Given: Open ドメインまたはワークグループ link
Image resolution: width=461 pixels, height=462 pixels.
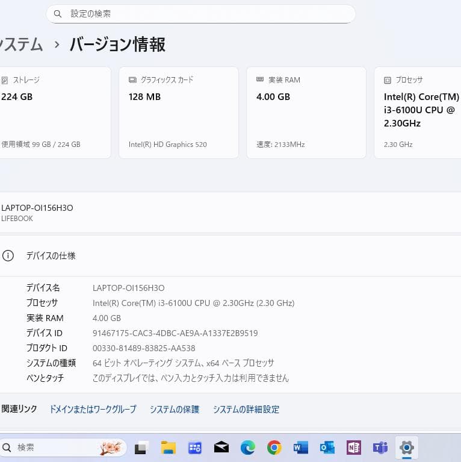Looking at the screenshot, I should 93,409.
